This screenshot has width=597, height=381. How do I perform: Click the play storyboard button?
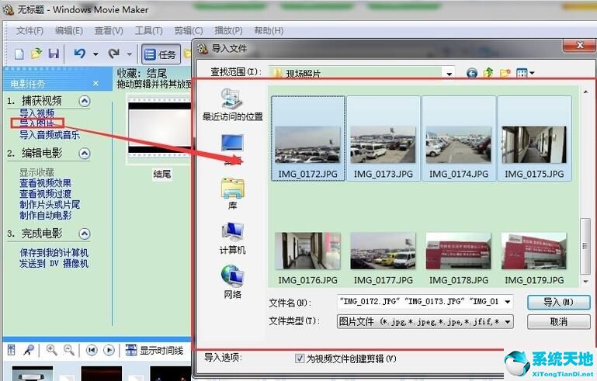109,350
